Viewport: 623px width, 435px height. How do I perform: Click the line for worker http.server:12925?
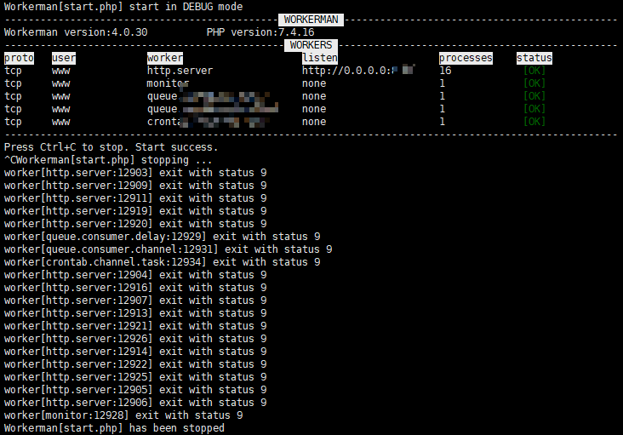coord(135,377)
